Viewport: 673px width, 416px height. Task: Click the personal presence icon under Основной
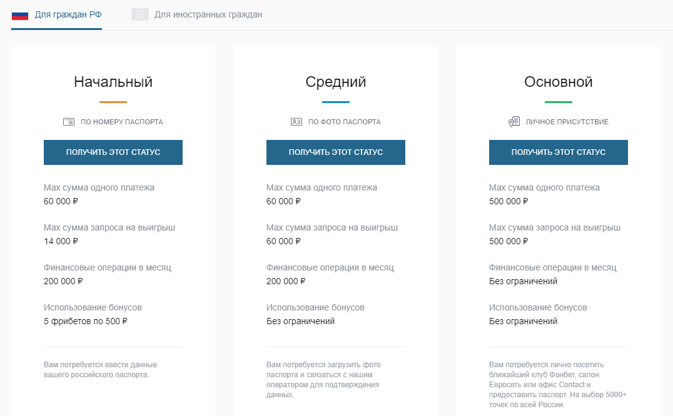tap(514, 122)
